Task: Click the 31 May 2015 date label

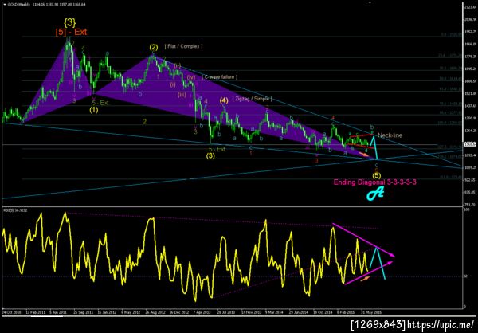Action: coord(370,312)
